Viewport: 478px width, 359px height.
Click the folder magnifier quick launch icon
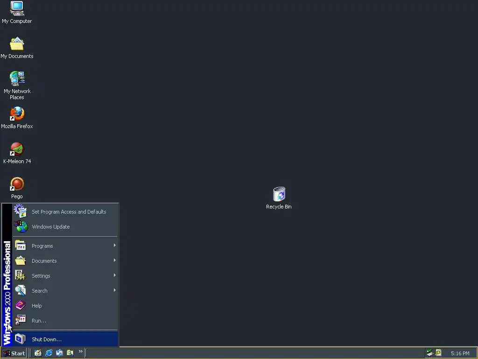click(x=70, y=353)
